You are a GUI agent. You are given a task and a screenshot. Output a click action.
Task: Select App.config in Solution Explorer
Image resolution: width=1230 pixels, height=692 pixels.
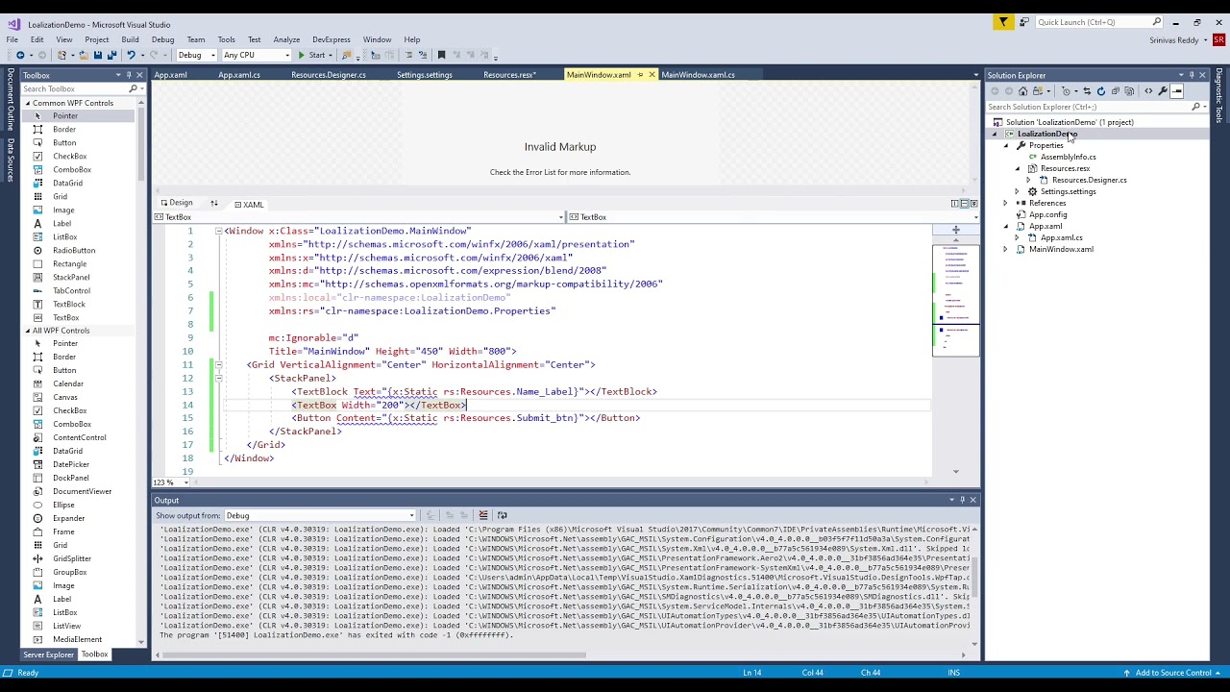[1047, 215]
